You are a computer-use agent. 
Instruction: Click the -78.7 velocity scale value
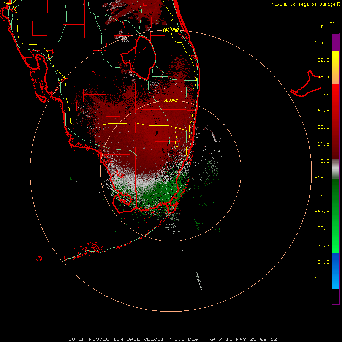[322, 245]
